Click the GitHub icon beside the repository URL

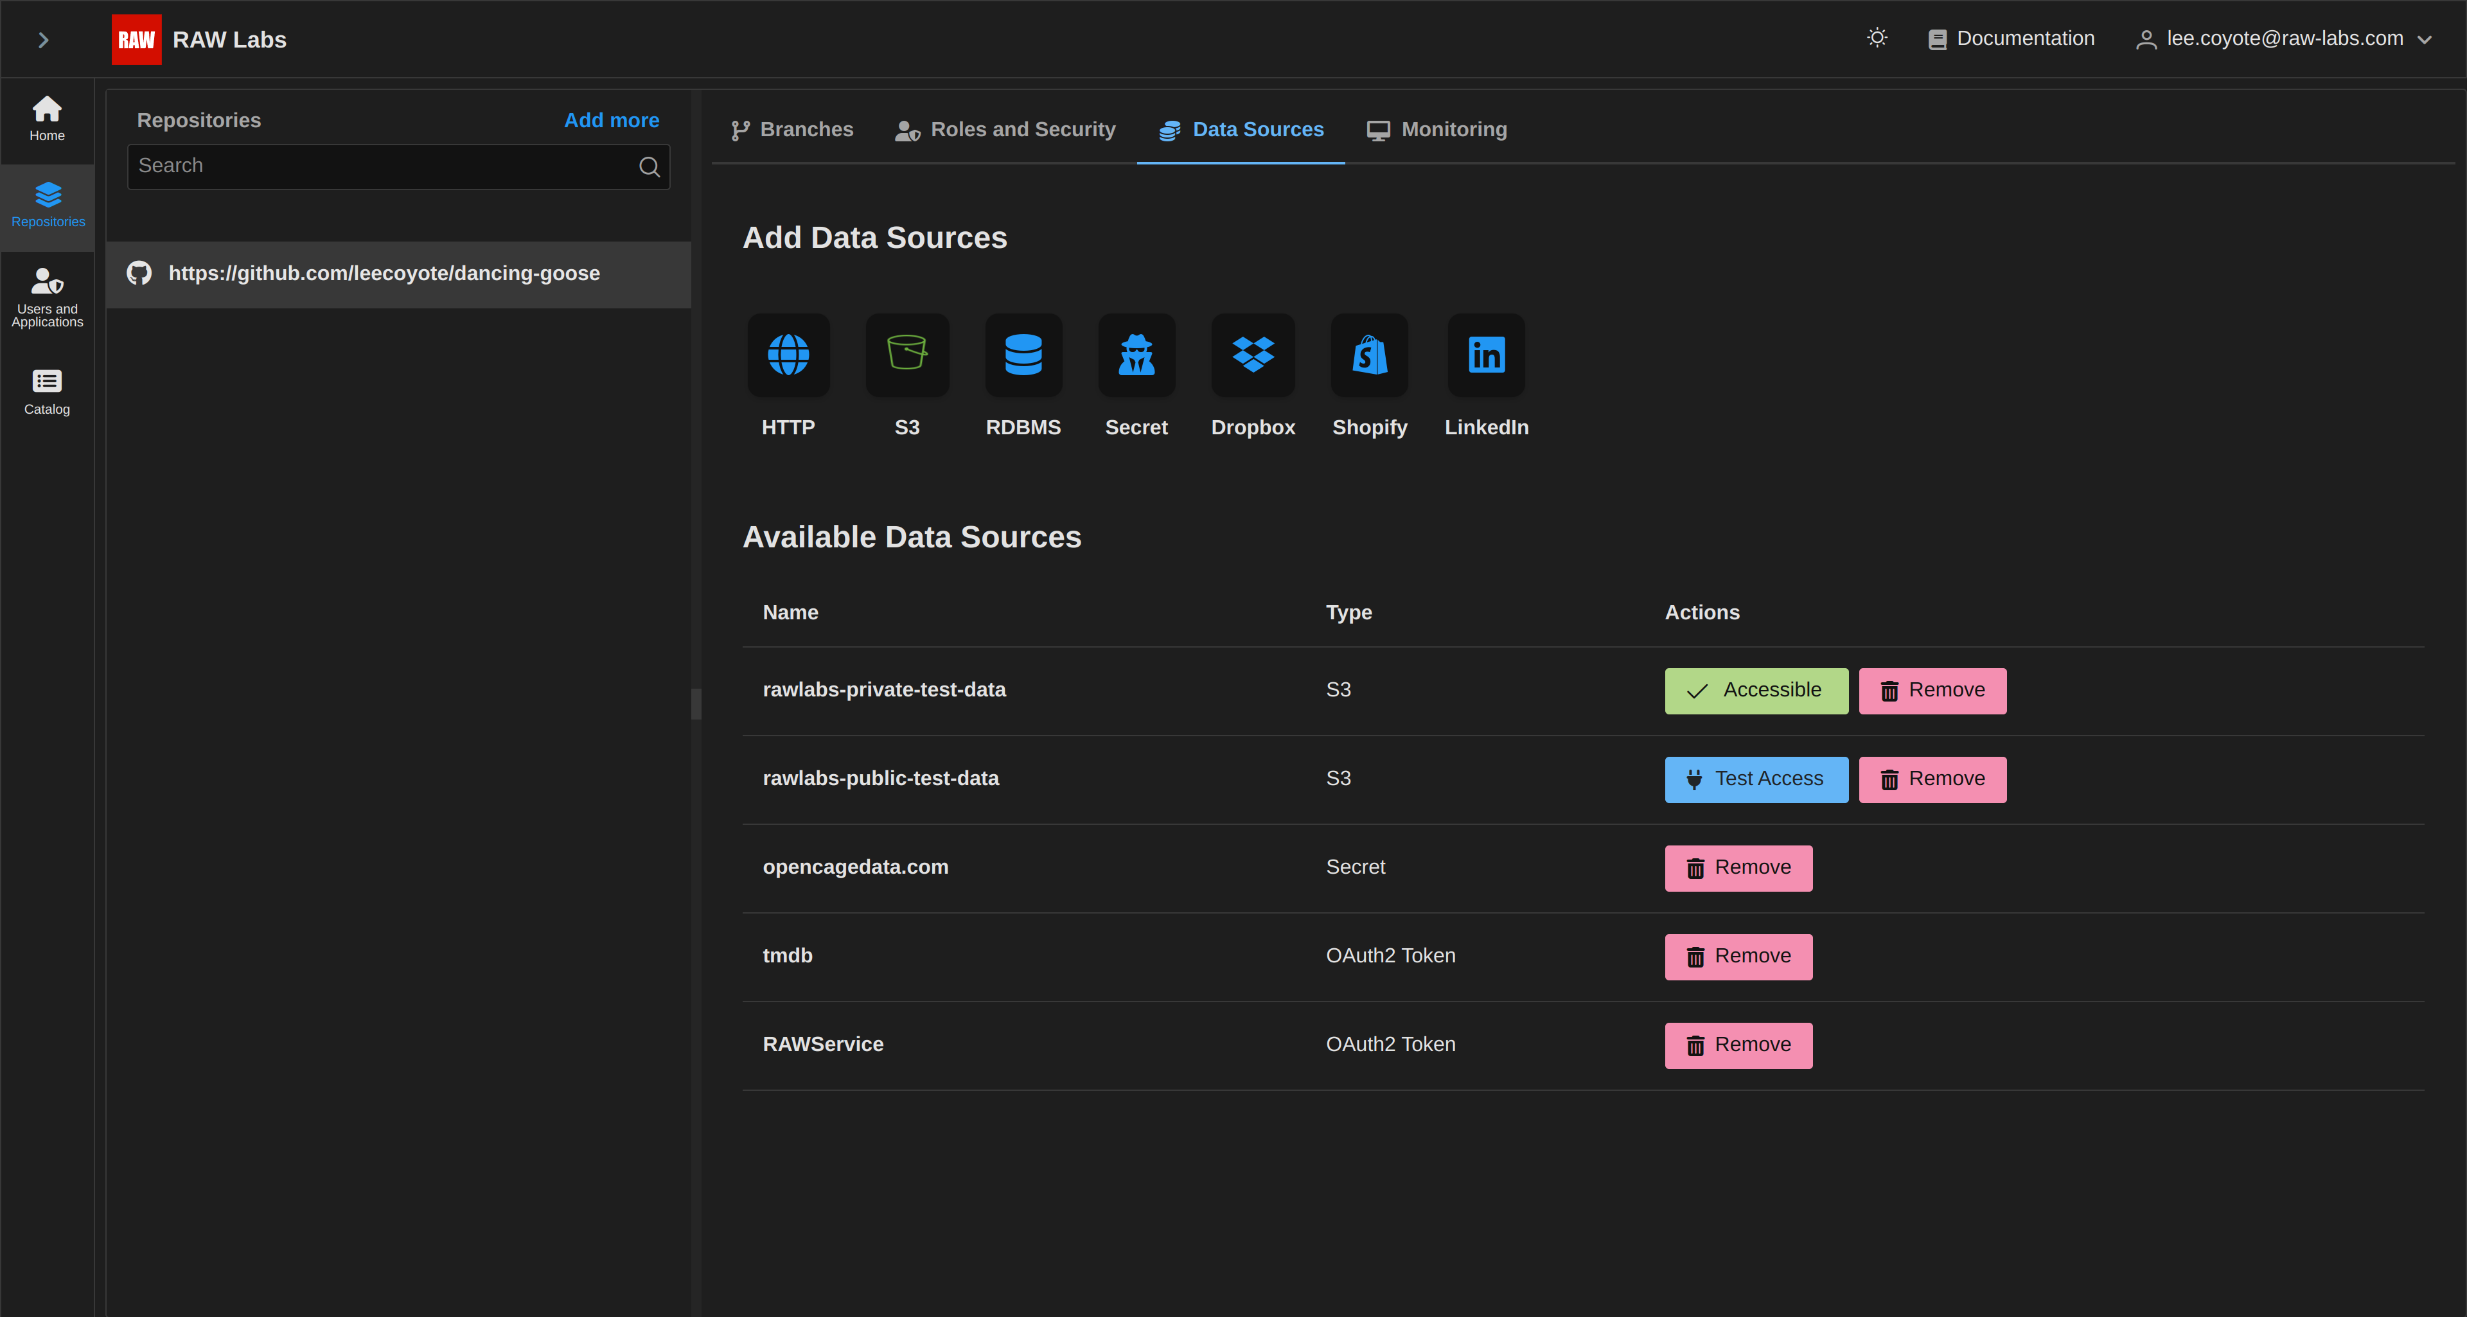pyautogui.click(x=140, y=274)
